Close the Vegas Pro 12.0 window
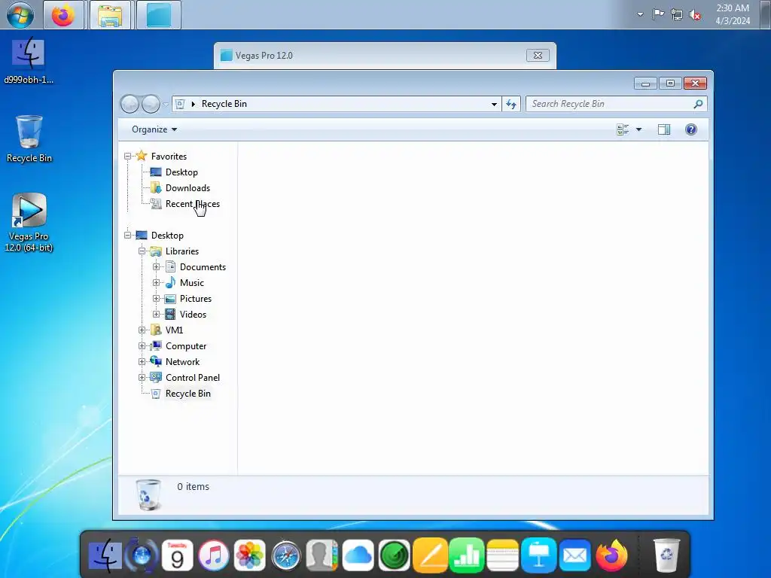Viewport: 771px width, 578px height. pos(538,56)
